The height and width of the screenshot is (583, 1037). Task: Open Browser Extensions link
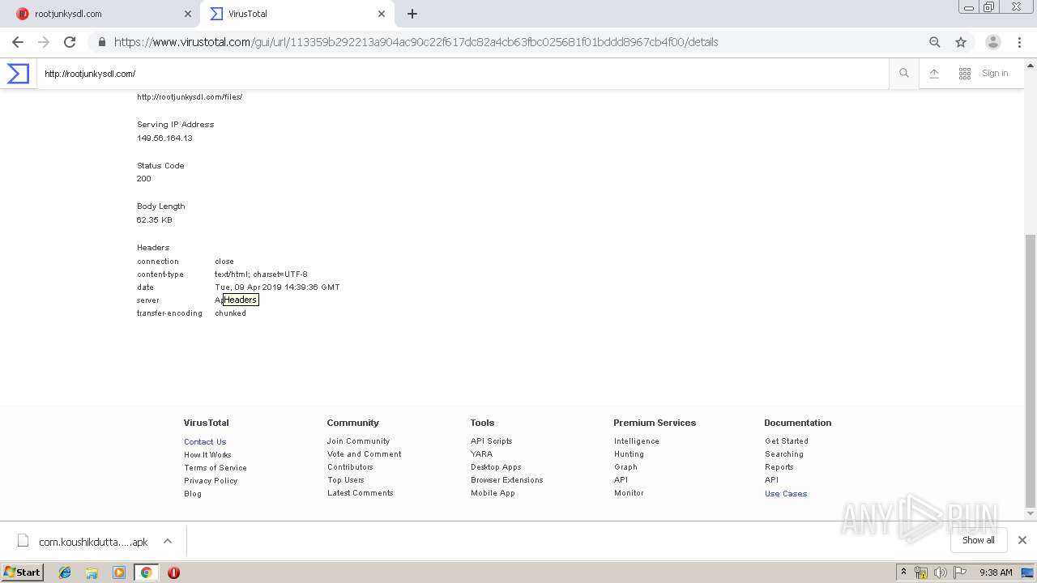507,480
